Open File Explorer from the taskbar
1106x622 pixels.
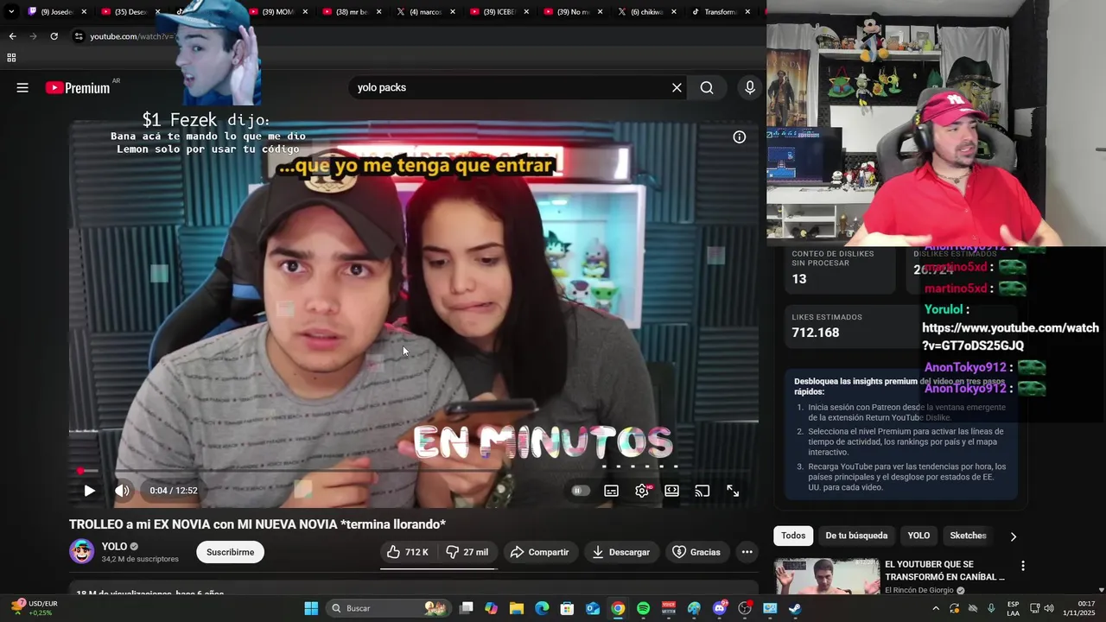tap(516, 608)
